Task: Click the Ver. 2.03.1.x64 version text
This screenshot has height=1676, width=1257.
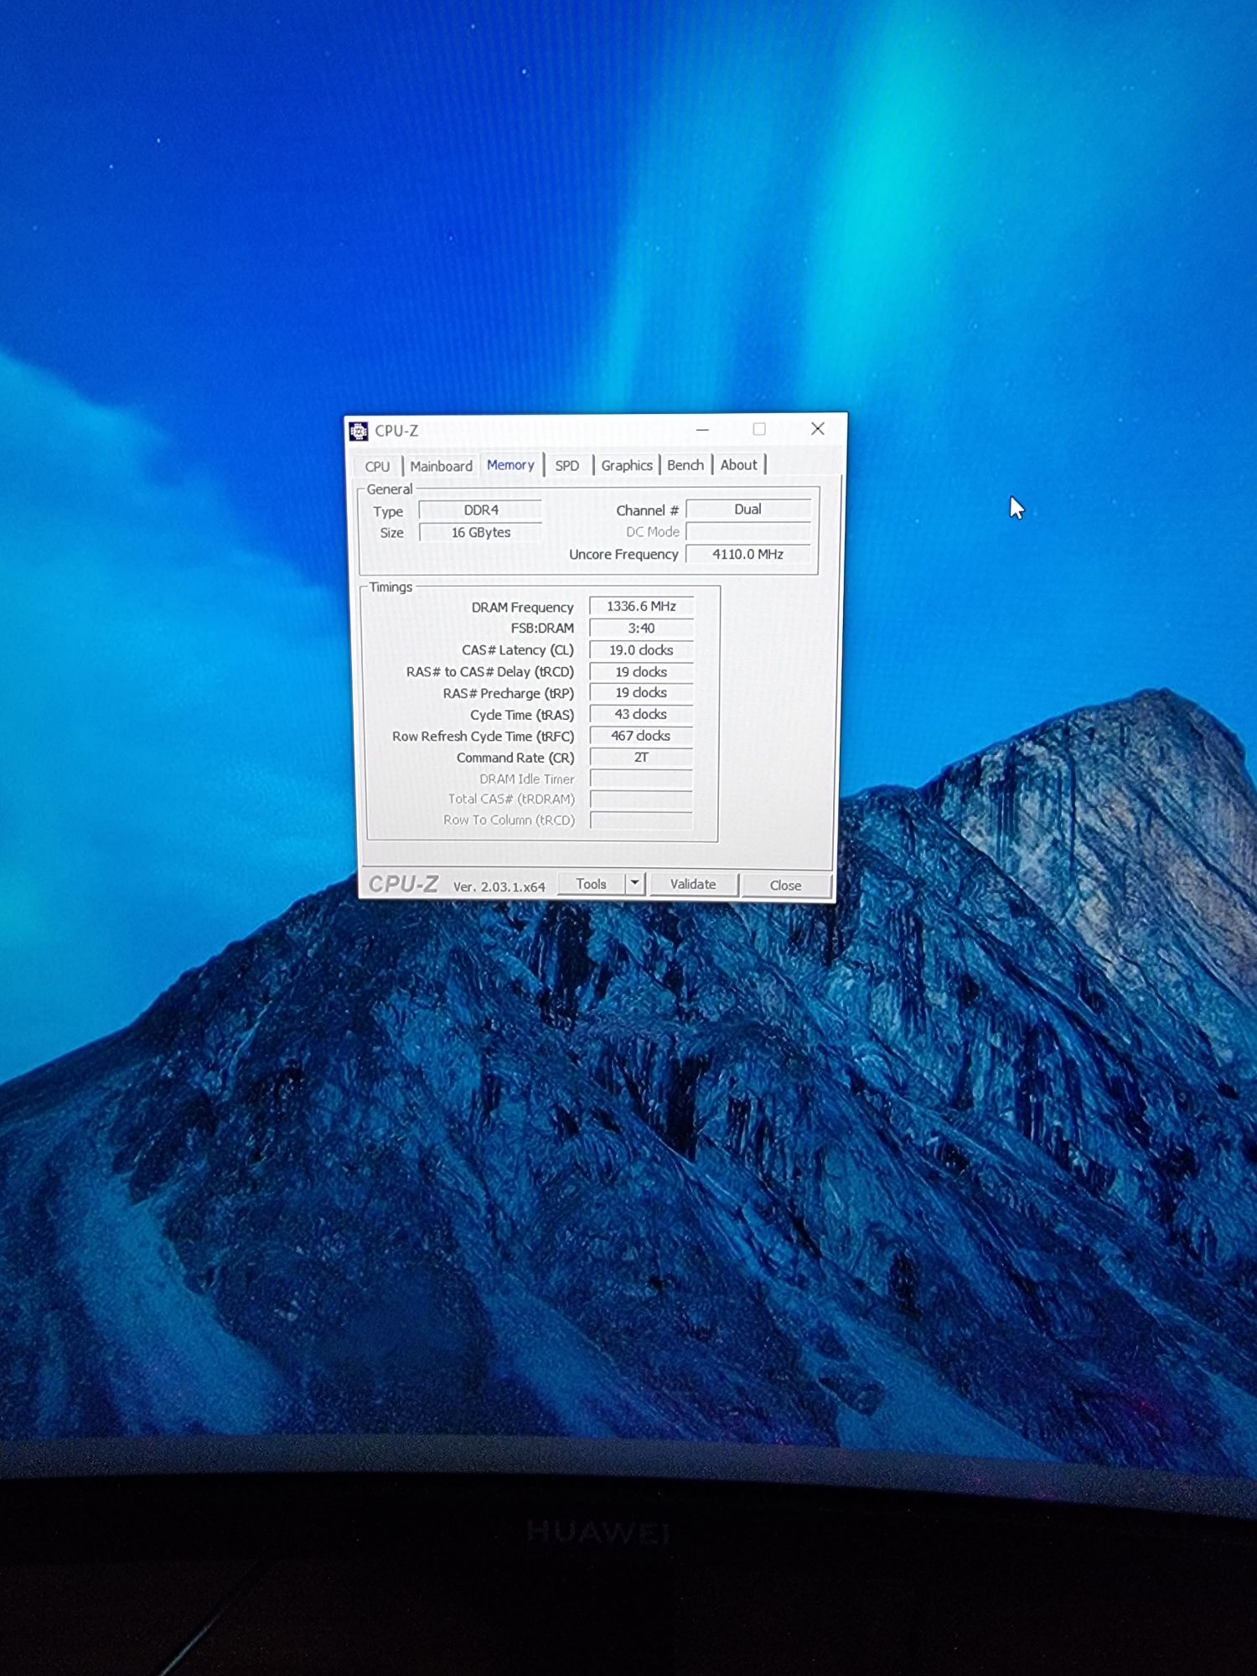Action: tap(499, 887)
